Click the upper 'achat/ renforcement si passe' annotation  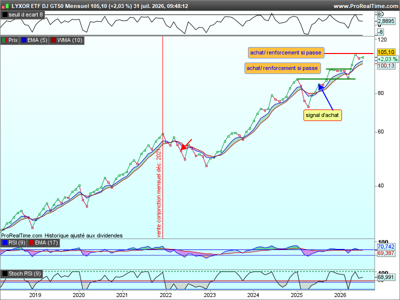[x=286, y=53]
